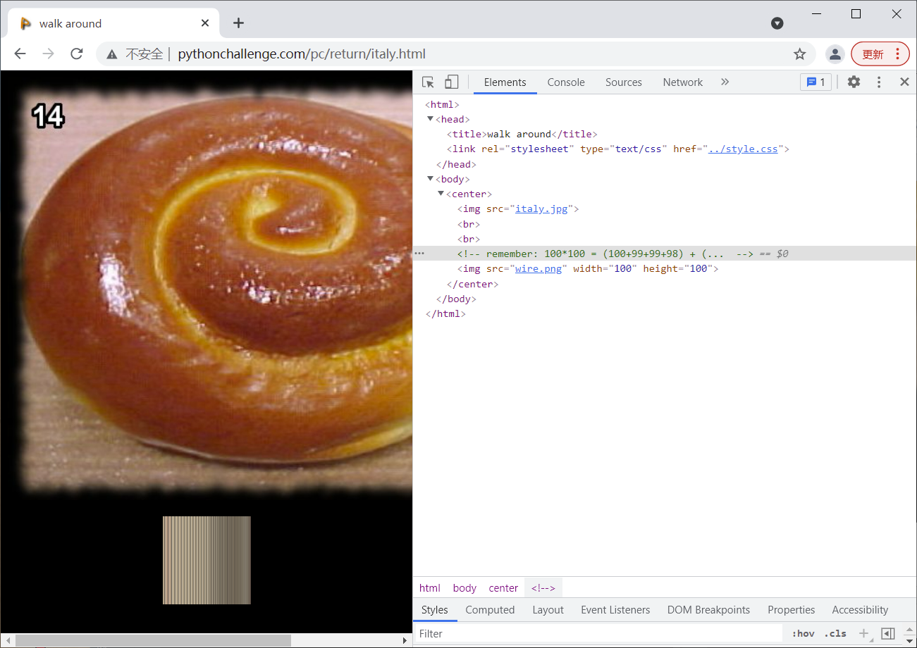Select the center breadcrumb
This screenshot has width=917, height=648.
[503, 588]
